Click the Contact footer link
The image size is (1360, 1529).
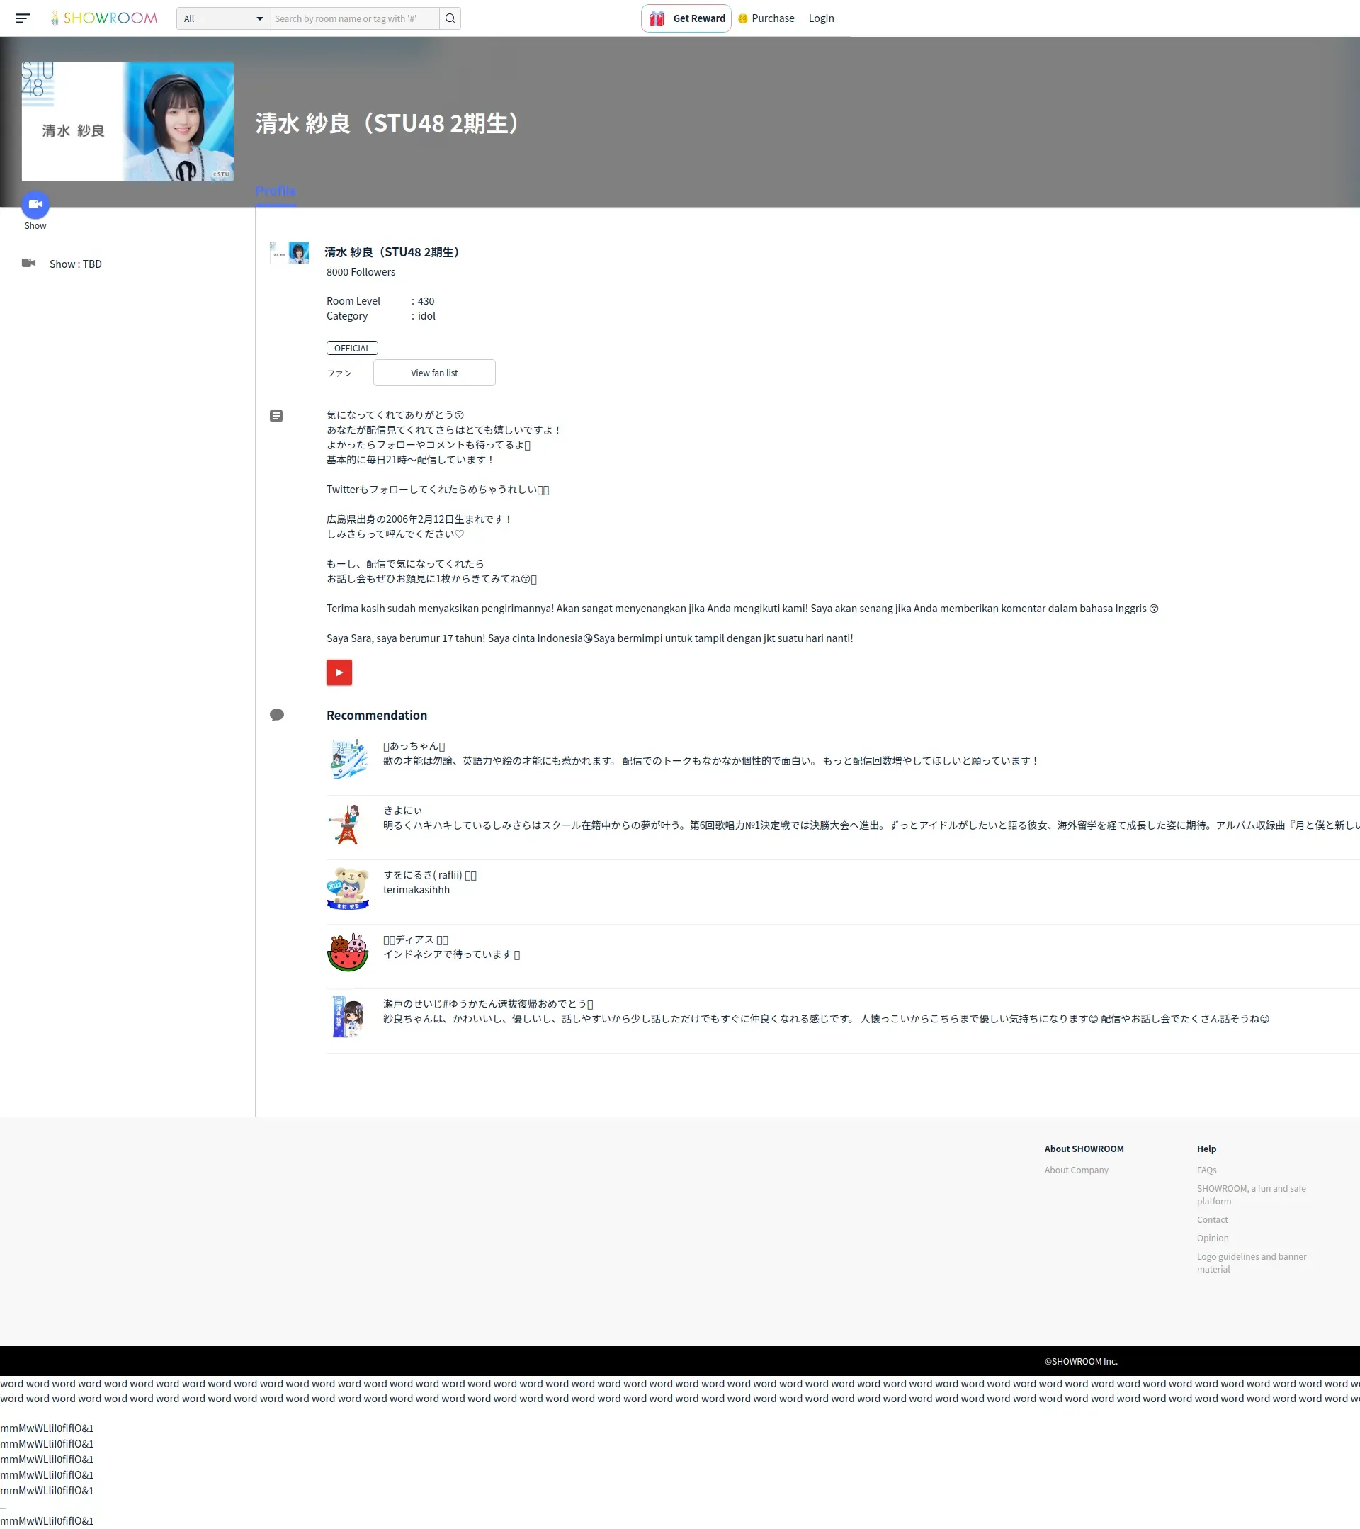(1211, 1219)
